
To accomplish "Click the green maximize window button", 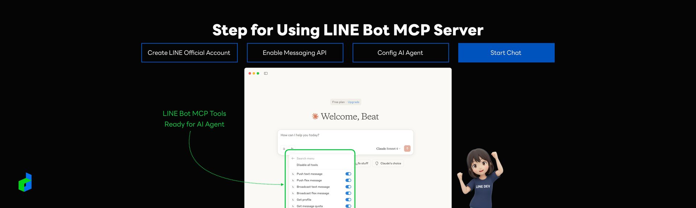I will point(258,73).
